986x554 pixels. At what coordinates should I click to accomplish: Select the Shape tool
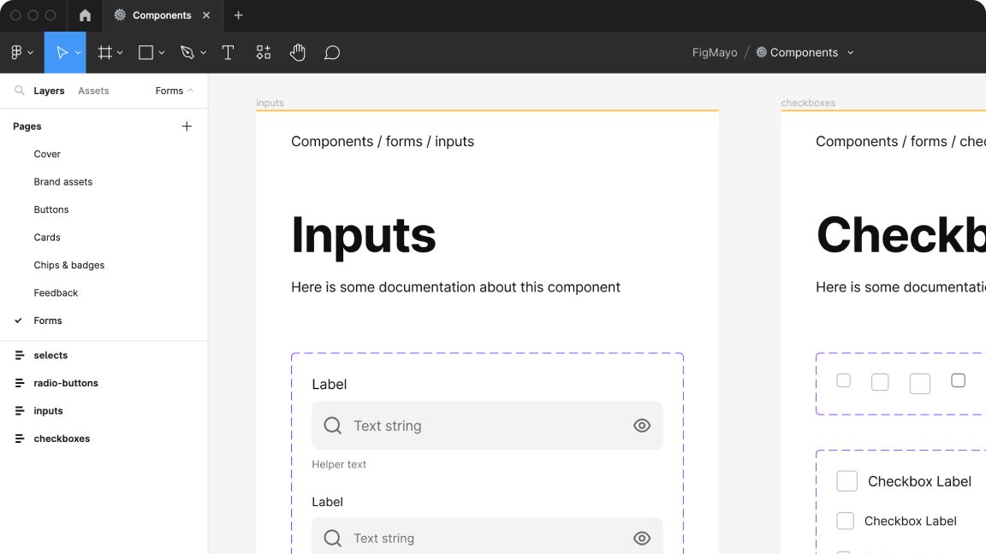pyautogui.click(x=145, y=52)
